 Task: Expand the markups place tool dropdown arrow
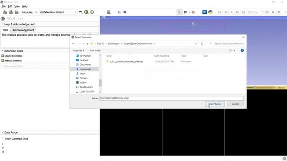pyautogui.click(x=189, y=12)
